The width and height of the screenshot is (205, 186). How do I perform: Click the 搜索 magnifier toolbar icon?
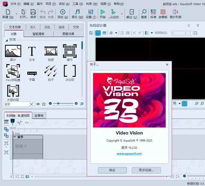point(144,12)
